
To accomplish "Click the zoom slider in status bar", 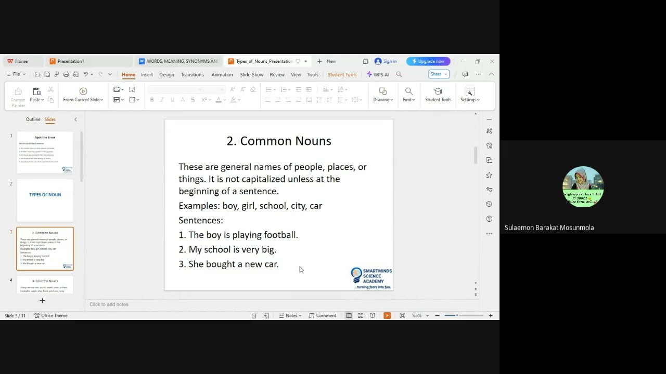I will coord(464,315).
